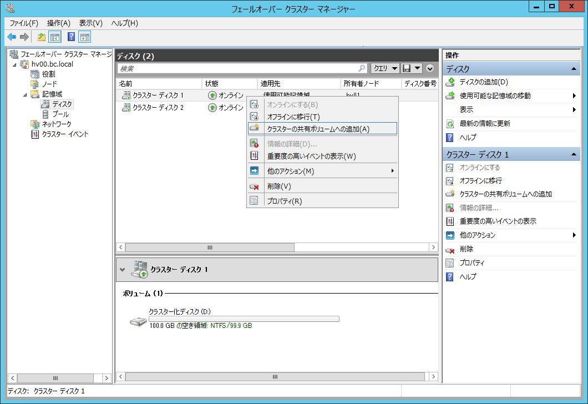Viewport: 588px width, 404px height.
Task: Collapse the ディスク actions section
Action: pos(574,69)
